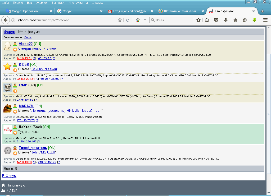
Task: Open the Закладки menu
Action: [x=58, y=3]
